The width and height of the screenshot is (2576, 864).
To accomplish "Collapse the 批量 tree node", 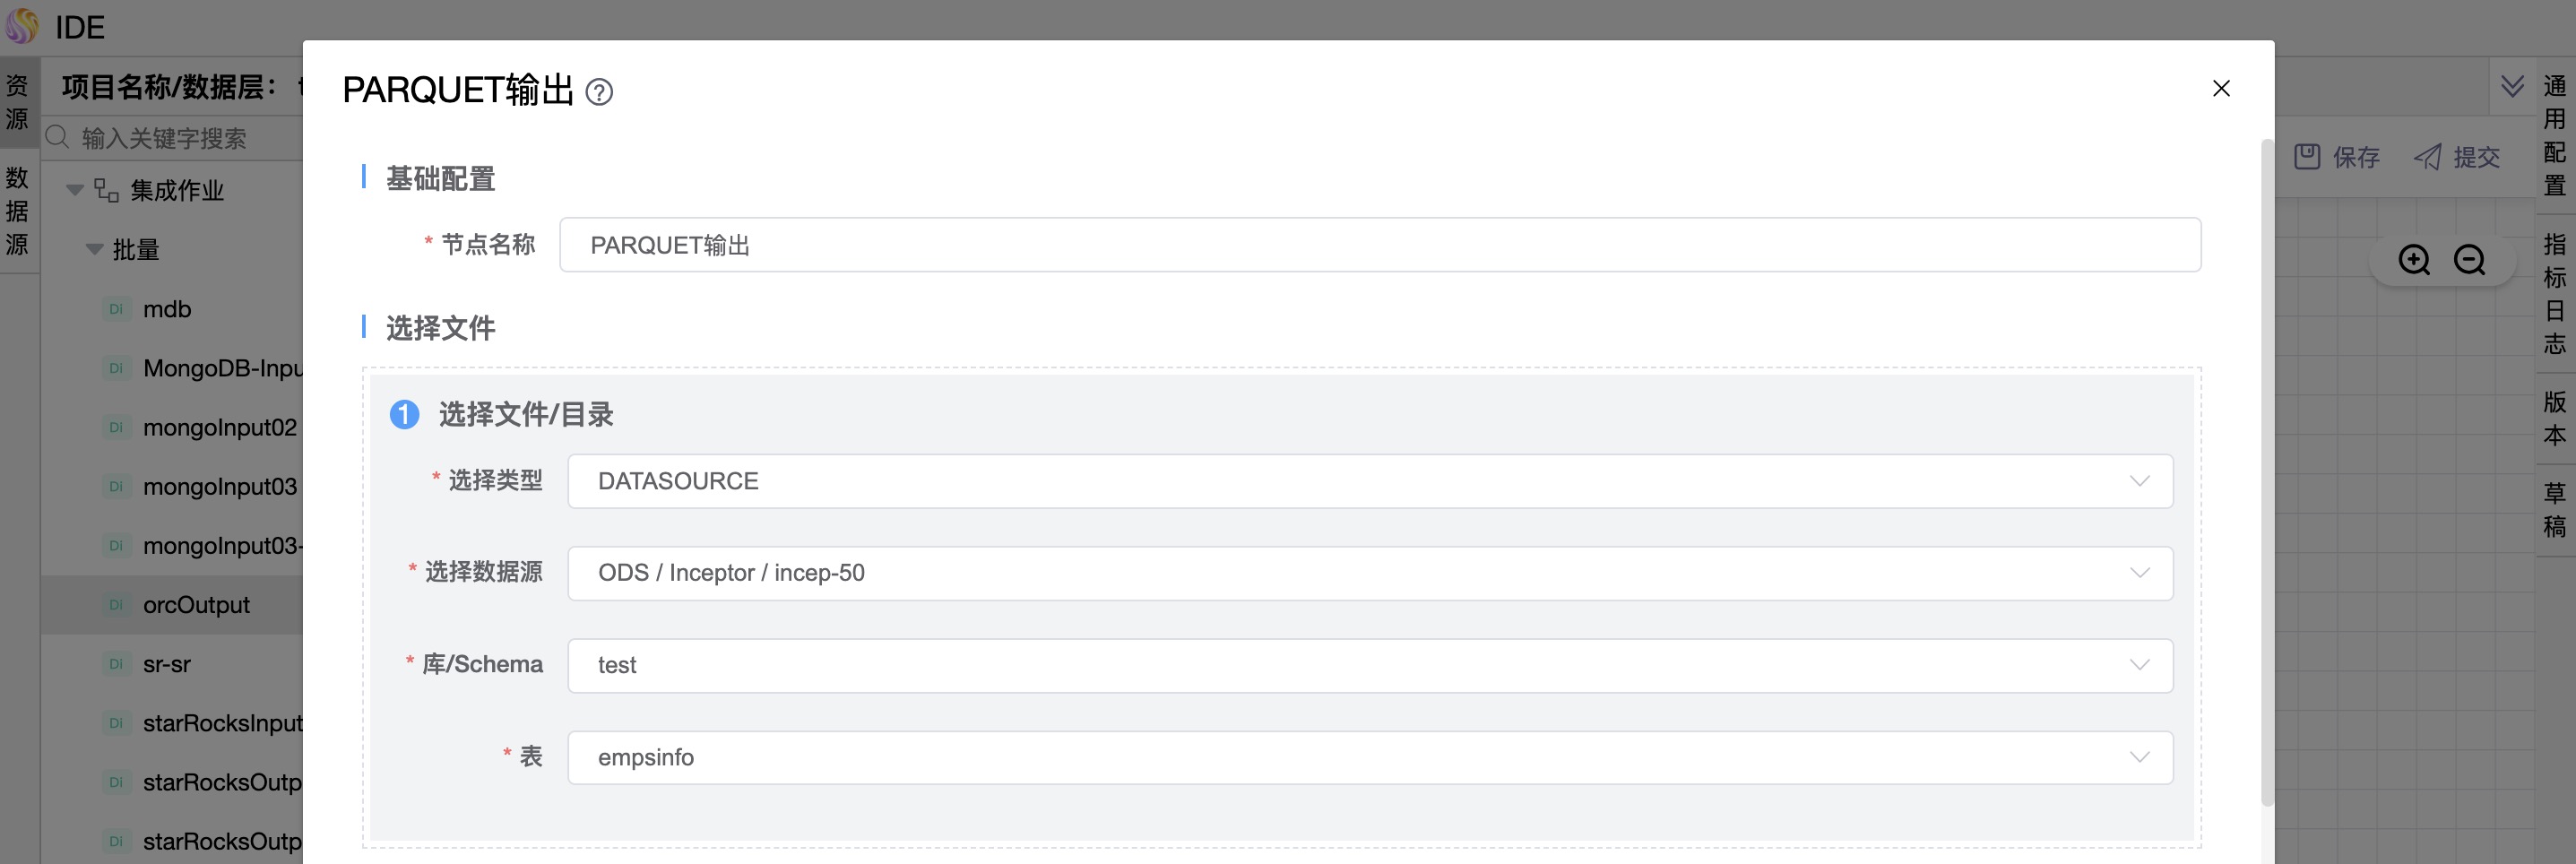I will tap(95, 249).
